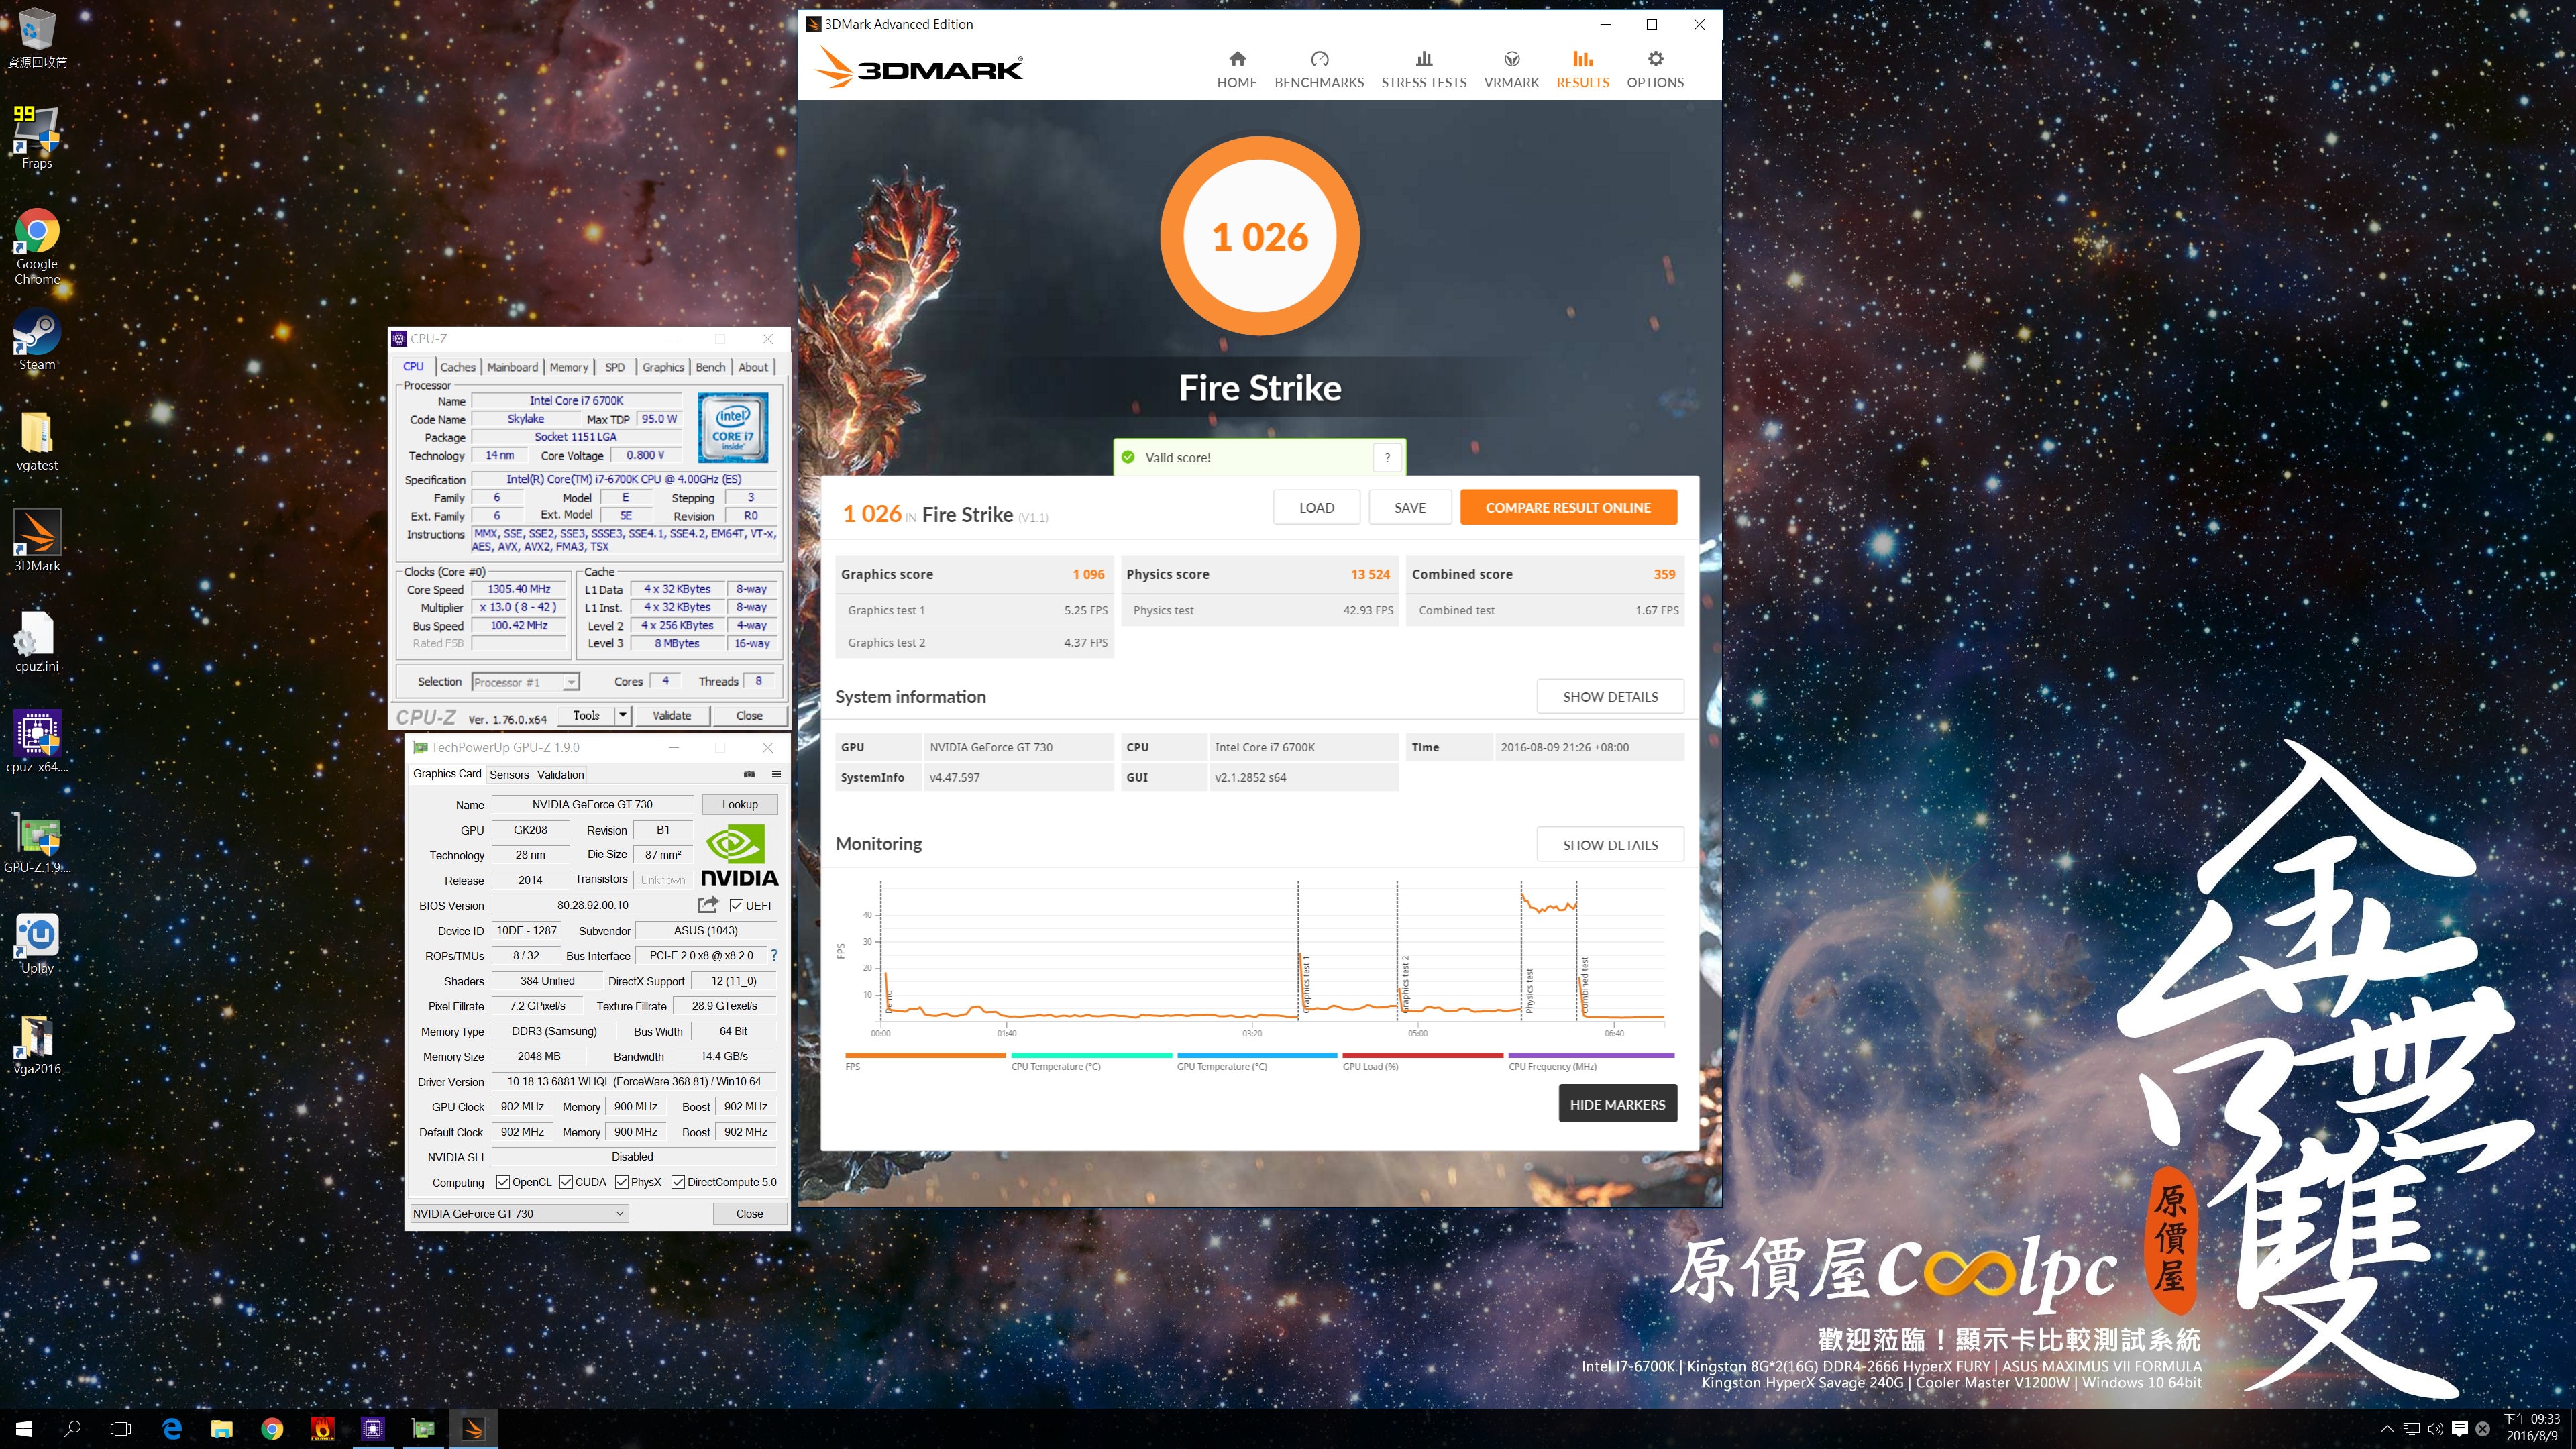2576x1449 pixels.
Task: Open cpuz.ini file icon
Action: [37, 642]
